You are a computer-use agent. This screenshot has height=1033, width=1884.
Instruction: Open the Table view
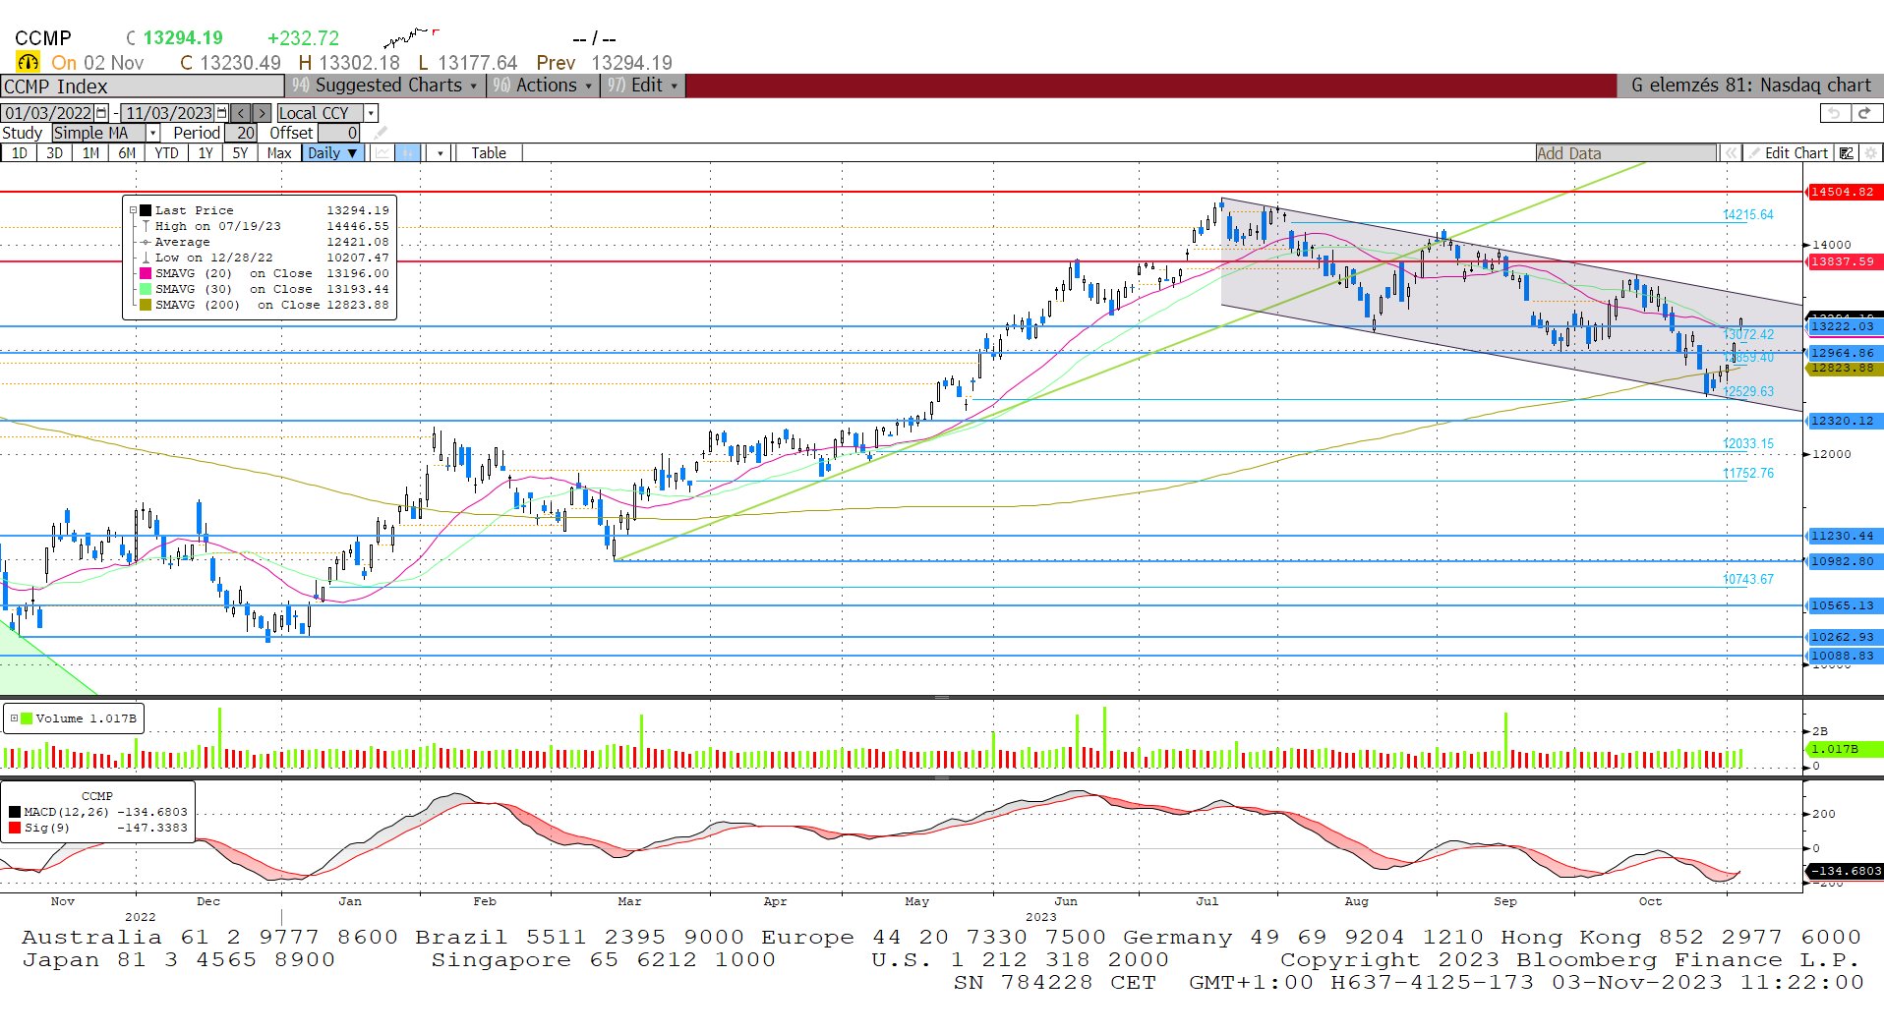(x=489, y=153)
